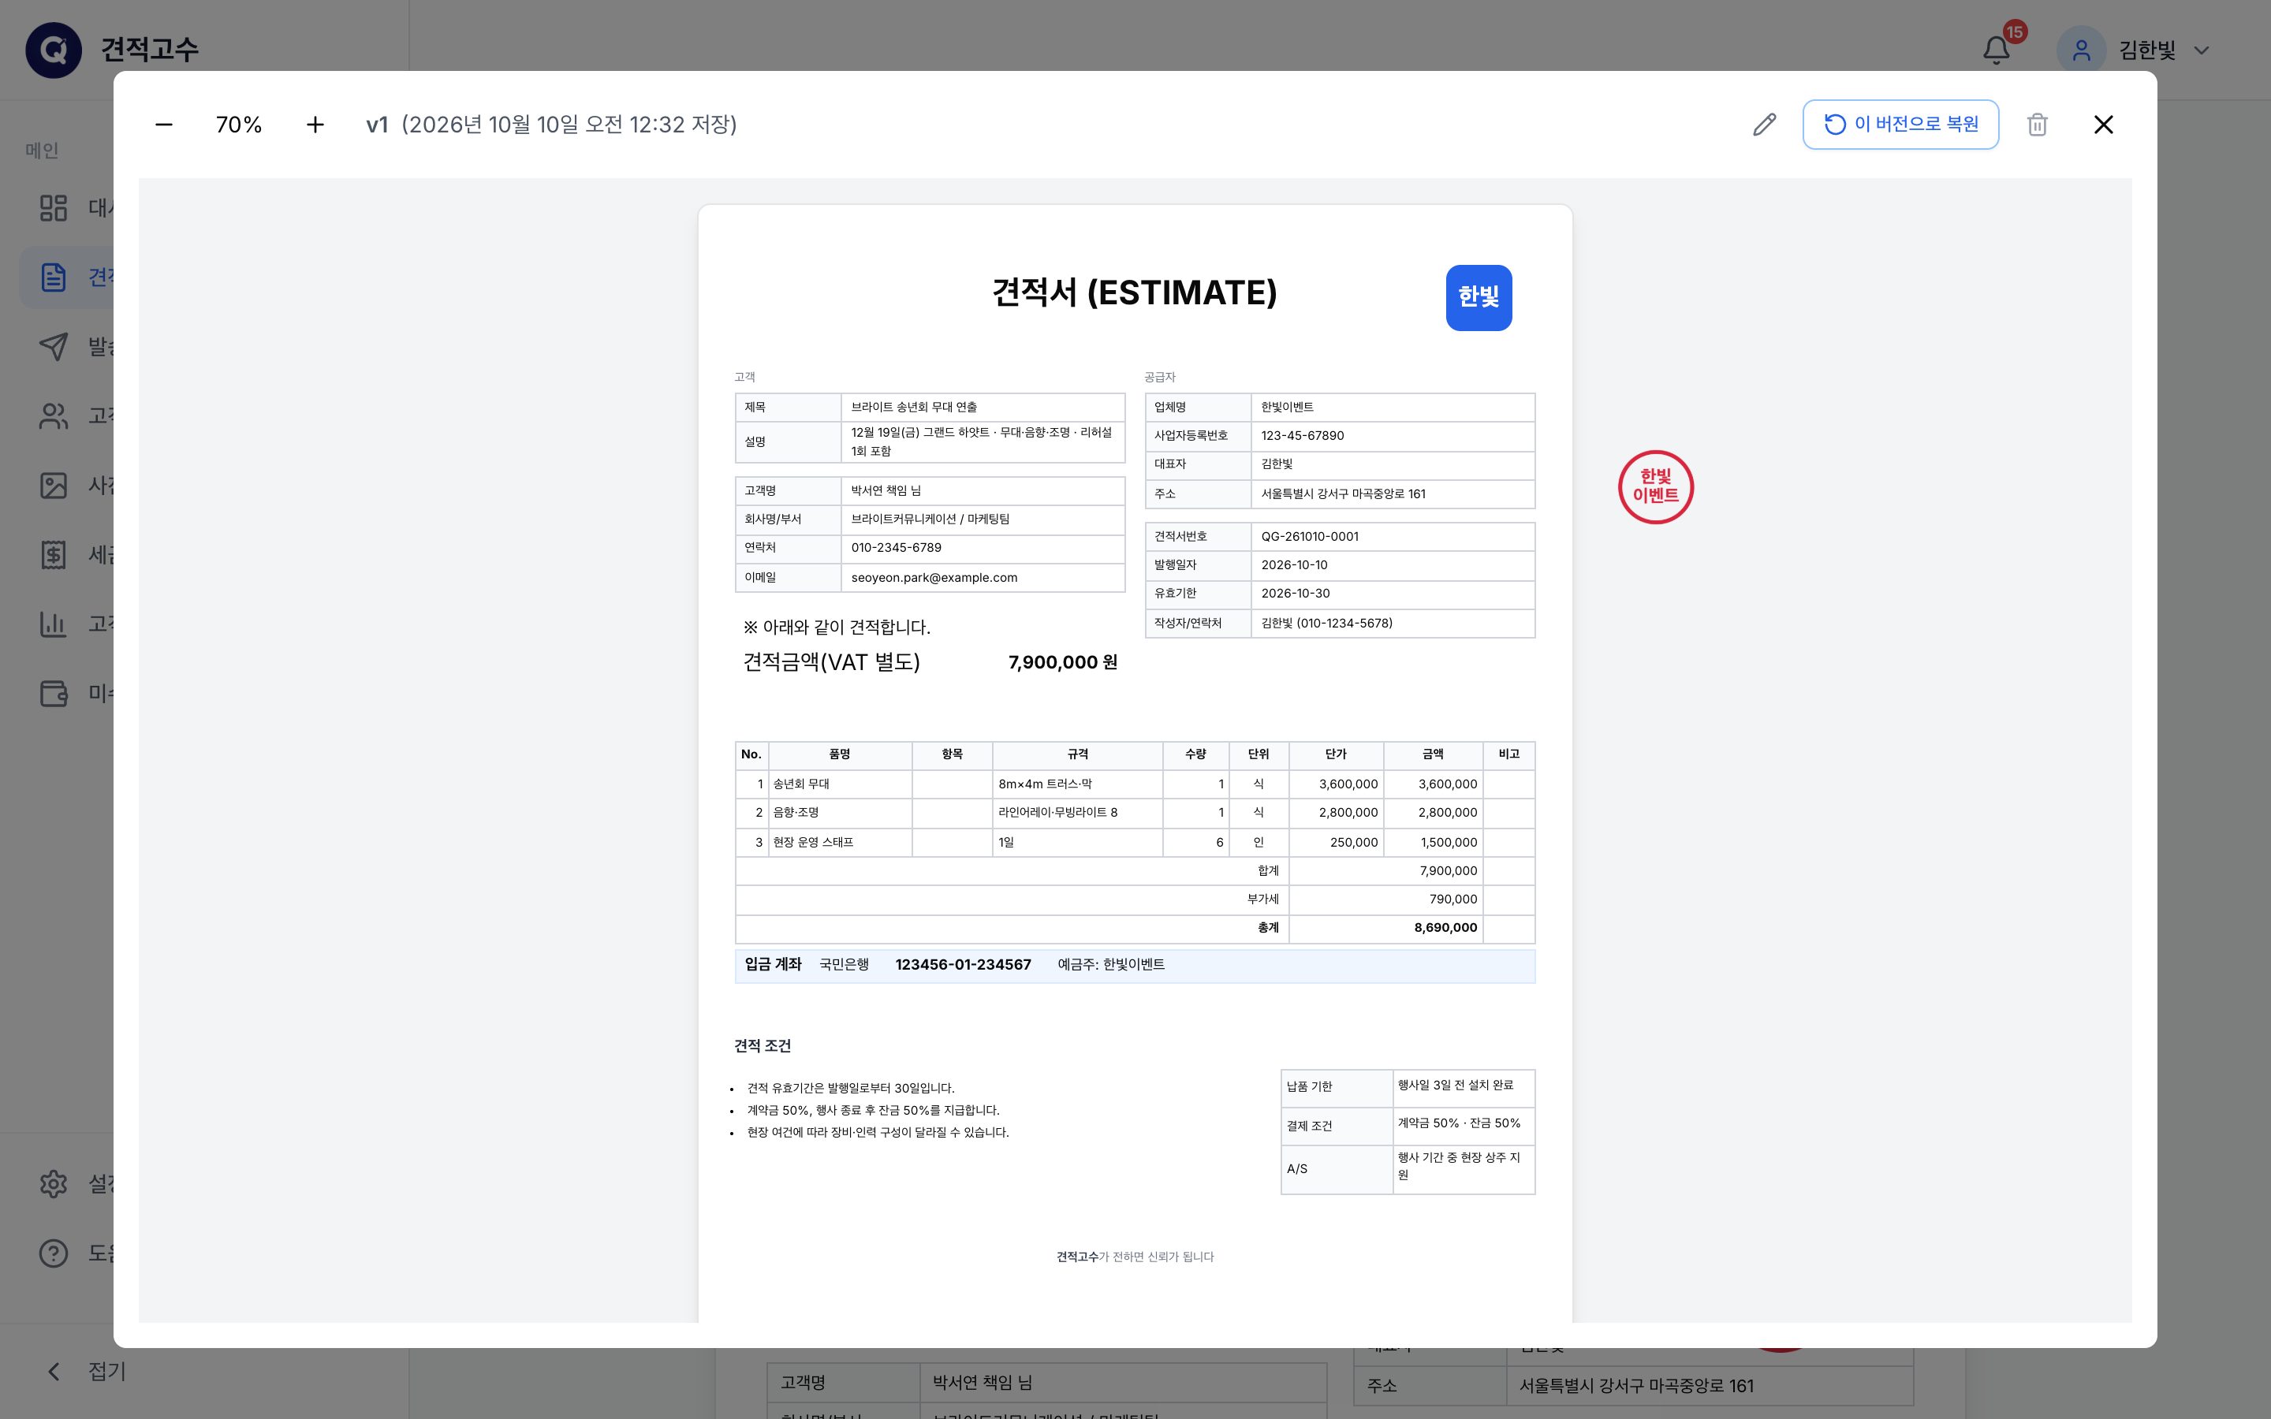
Task: Open the paper plane send icon in sidebar
Action: [x=54, y=346]
